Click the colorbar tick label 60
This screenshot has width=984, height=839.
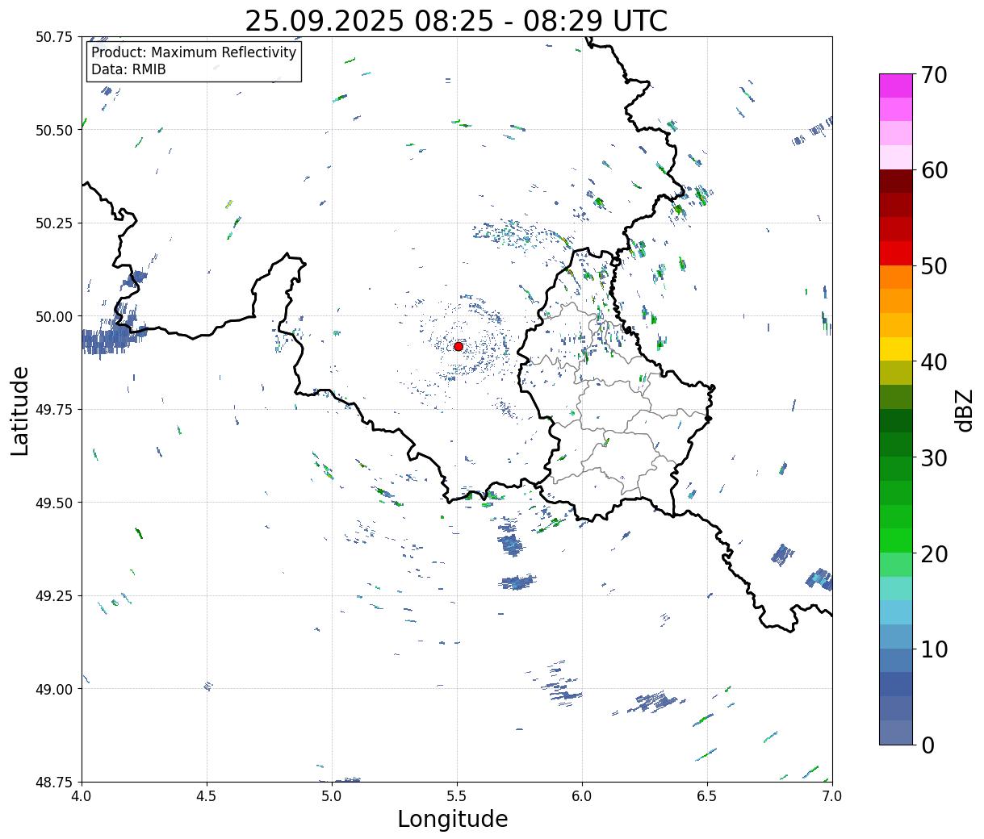pyautogui.click(x=934, y=170)
